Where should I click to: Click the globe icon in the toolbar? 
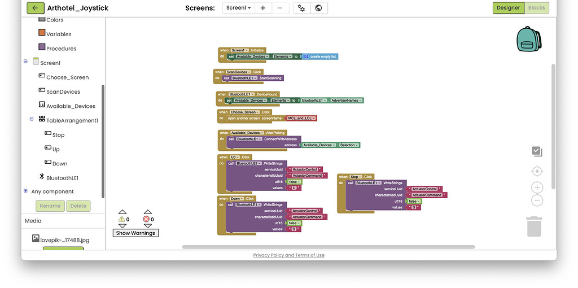coord(318,8)
